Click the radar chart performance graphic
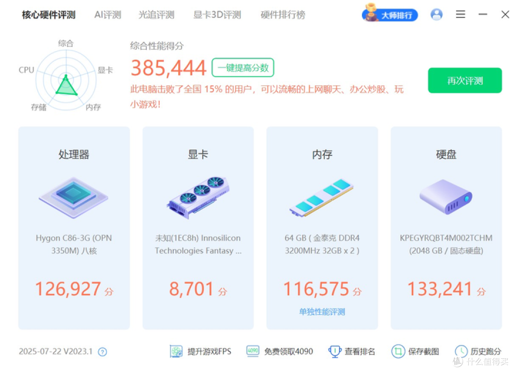Image resolution: width=513 pixels, height=372 pixels. [x=66, y=80]
